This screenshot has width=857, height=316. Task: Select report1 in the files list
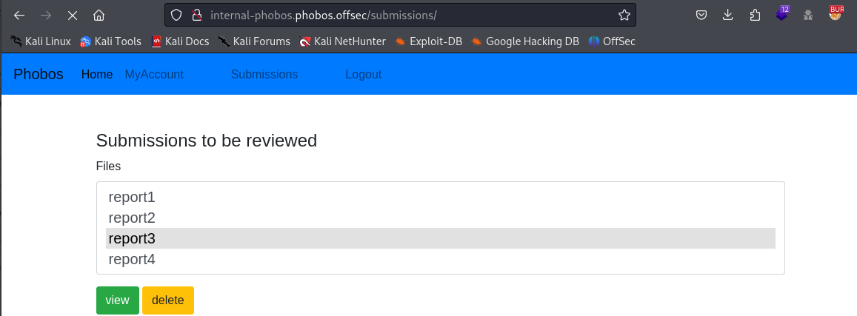point(132,197)
